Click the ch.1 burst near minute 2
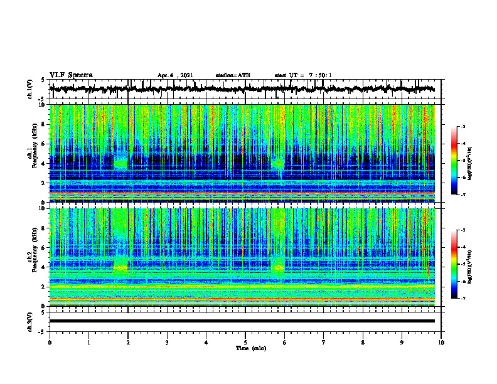Image resolution: width=497 pixels, height=384 pixels. click(x=120, y=163)
